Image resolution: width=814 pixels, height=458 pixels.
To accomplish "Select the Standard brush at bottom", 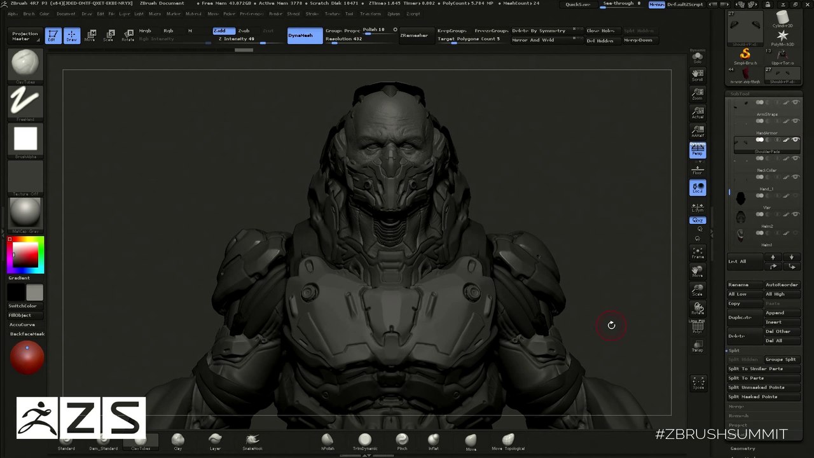I will pyautogui.click(x=66, y=442).
